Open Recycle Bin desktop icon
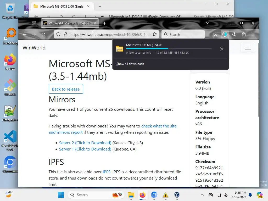The height and width of the screenshot is (201, 268). coord(10,10)
